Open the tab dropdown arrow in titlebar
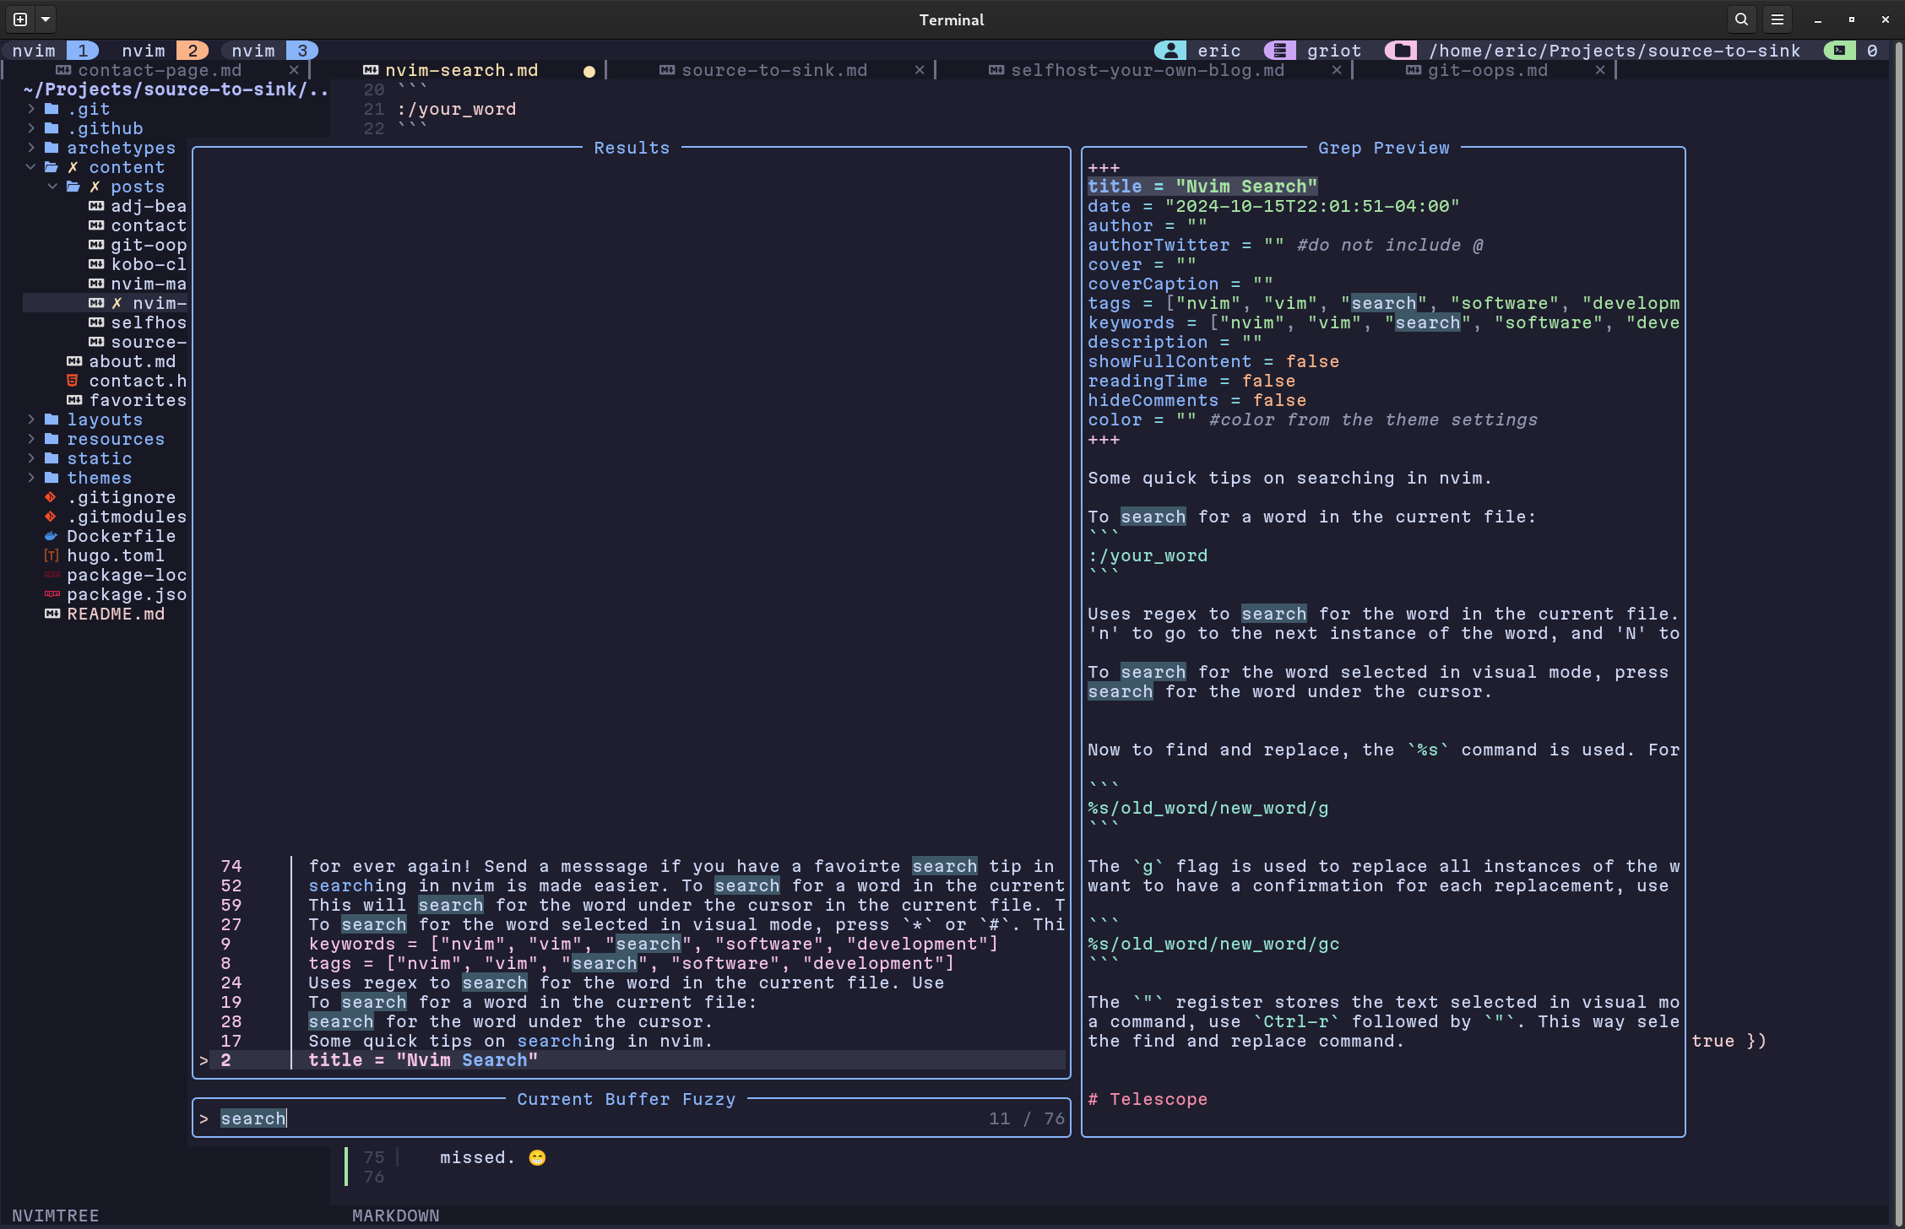Viewport: 1905px width, 1229px height. point(46,19)
